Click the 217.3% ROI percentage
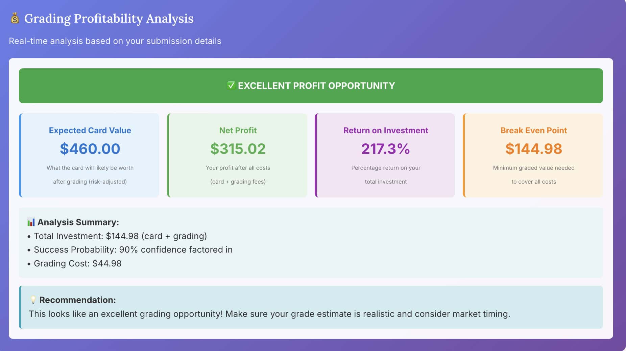 [385, 148]
